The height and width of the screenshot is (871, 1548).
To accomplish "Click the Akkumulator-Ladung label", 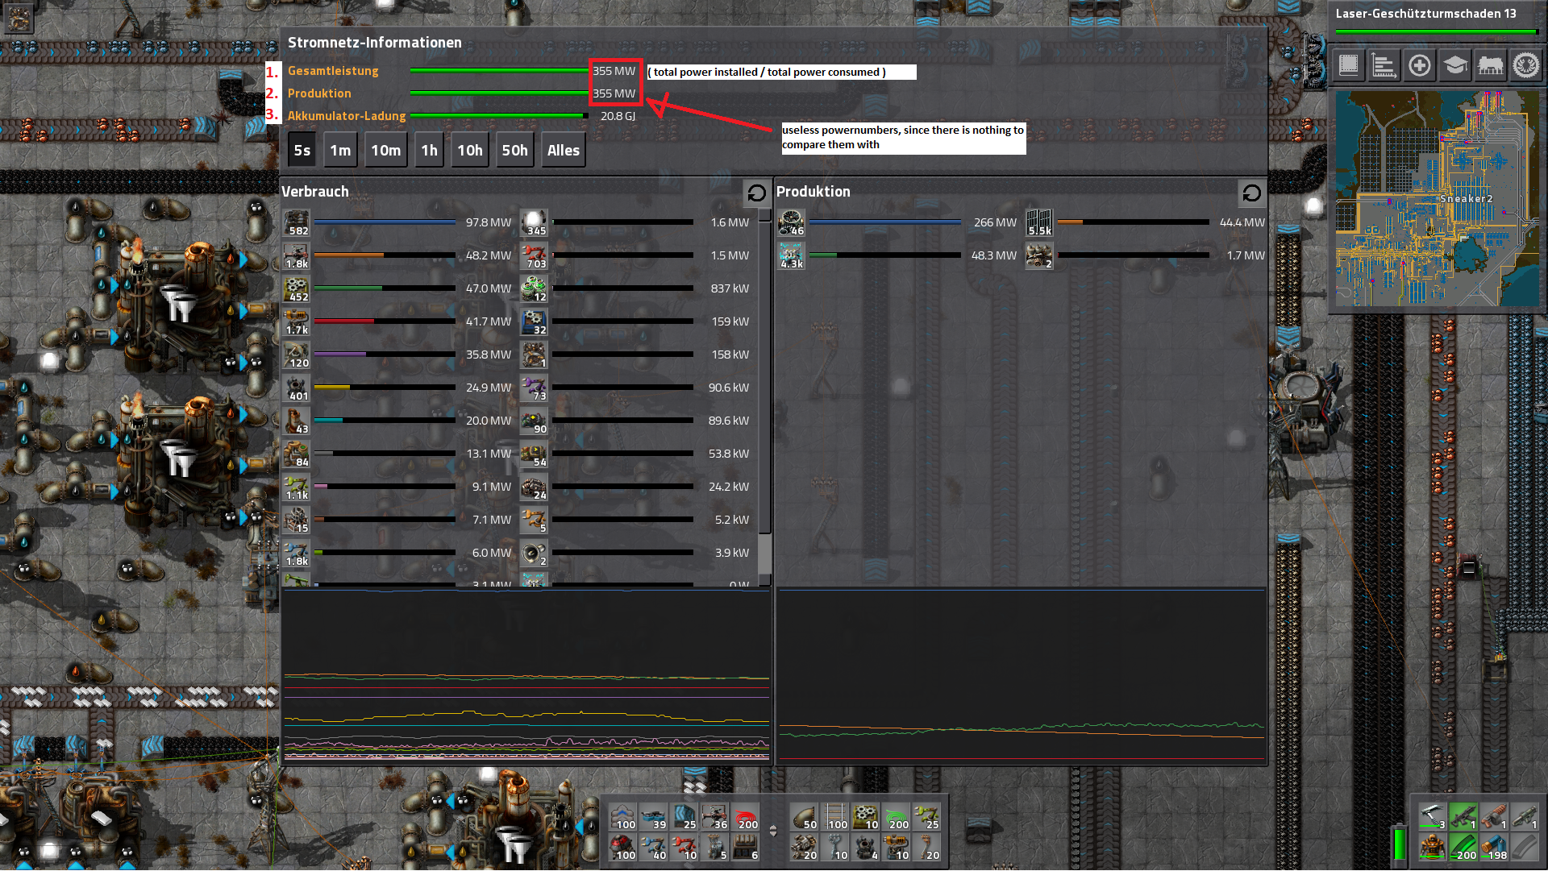I will [x=347, y=116].
